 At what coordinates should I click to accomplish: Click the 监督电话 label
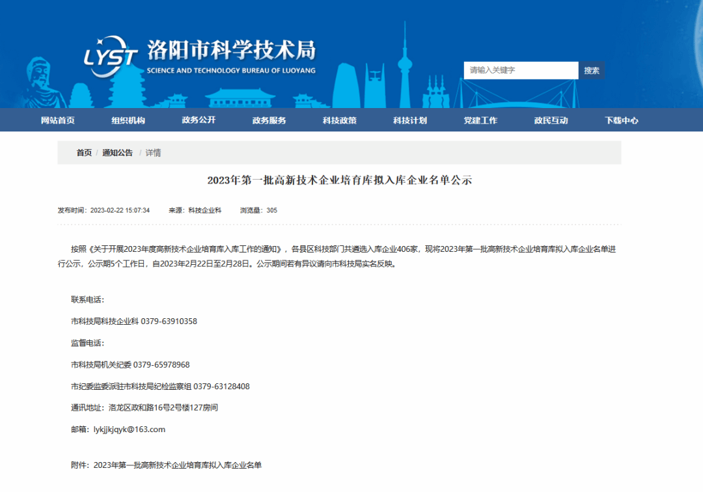(87, 343)
